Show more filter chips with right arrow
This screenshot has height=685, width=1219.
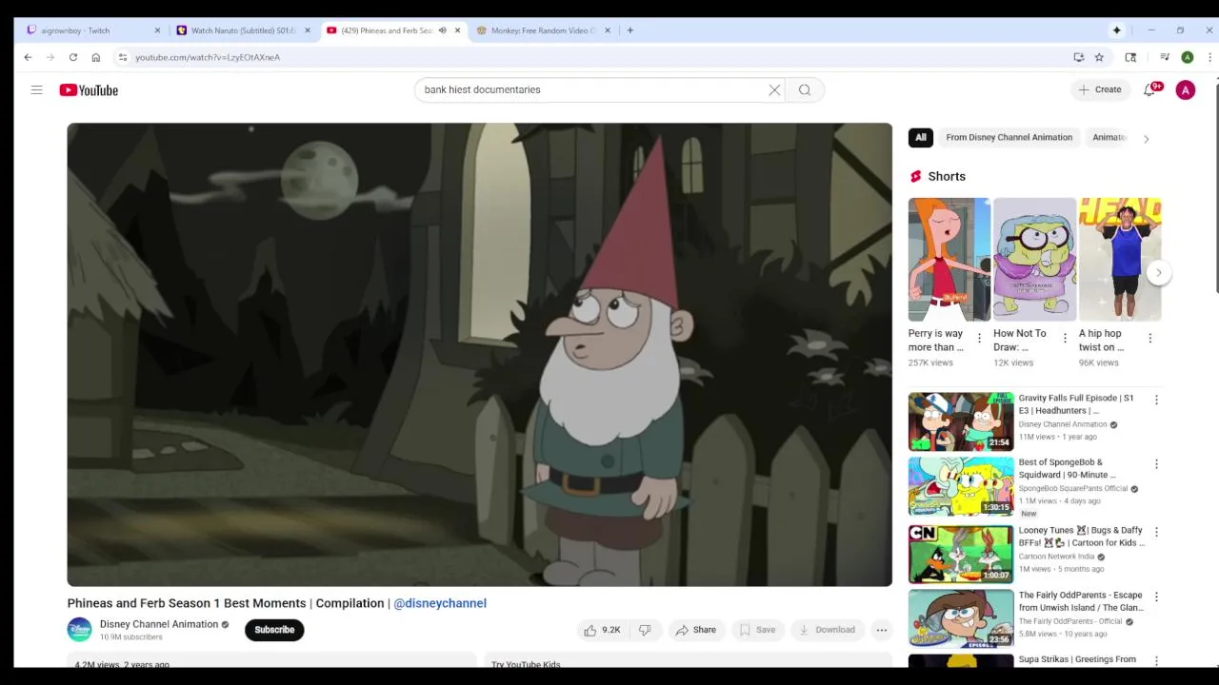click(1146, 139)
